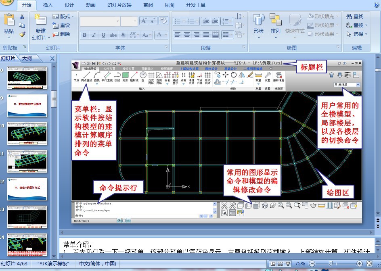Click zoom slider handle
The image size is (381, 271).
click(x=331, y=264)
